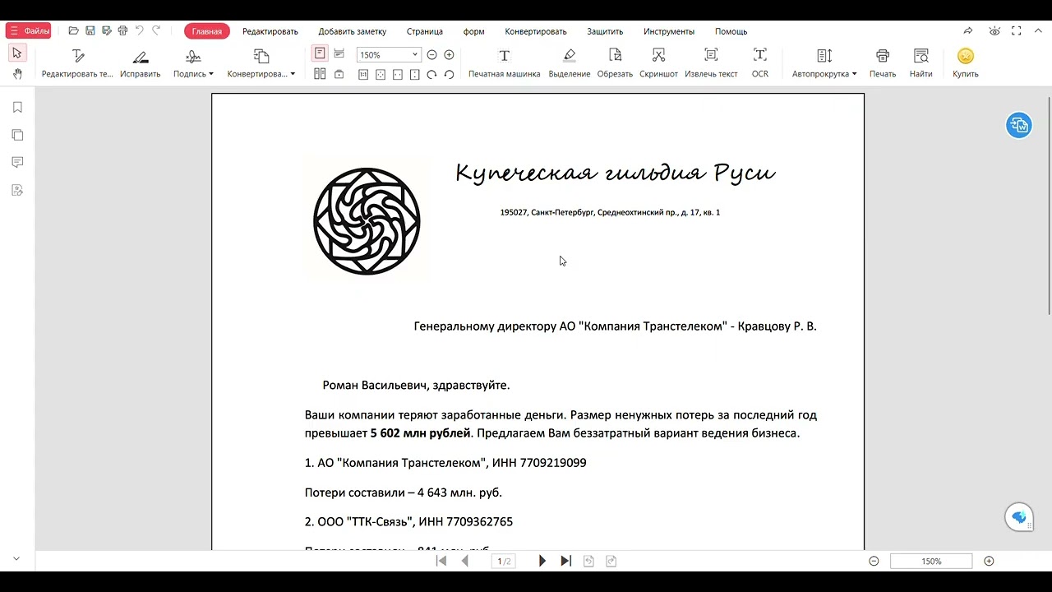Click the Найти search button

(x=921, y=64)
